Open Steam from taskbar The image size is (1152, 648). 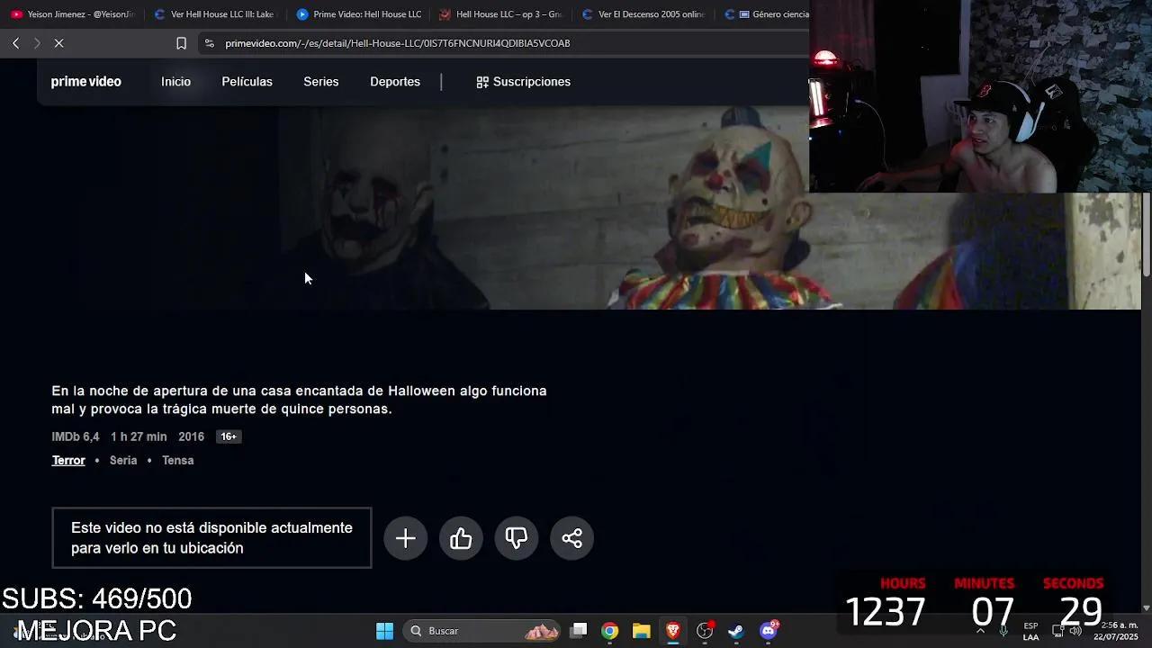coord(736,631)
